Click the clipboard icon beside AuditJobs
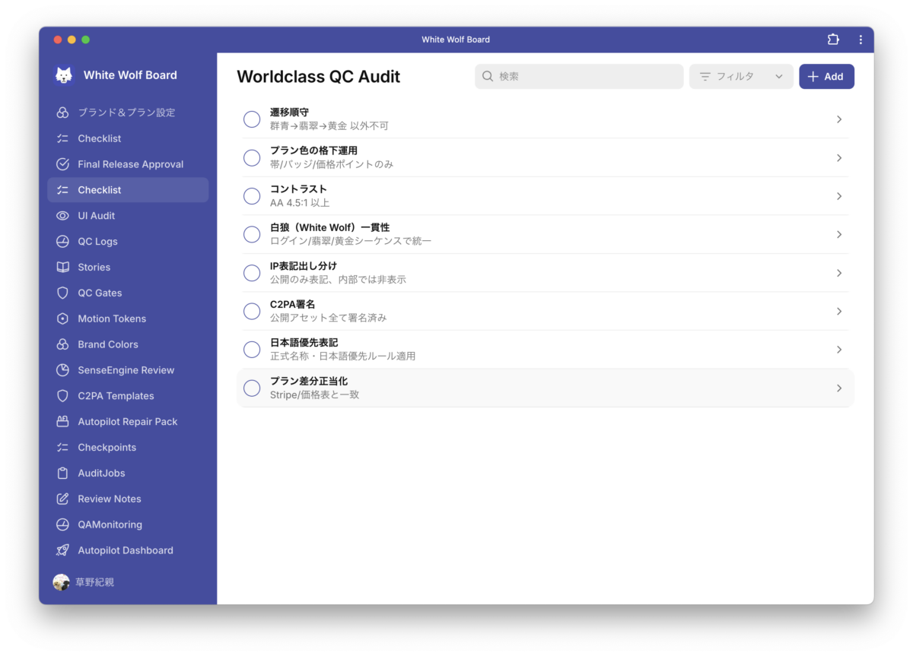913x656 pixels. click(x=63, y=473)
